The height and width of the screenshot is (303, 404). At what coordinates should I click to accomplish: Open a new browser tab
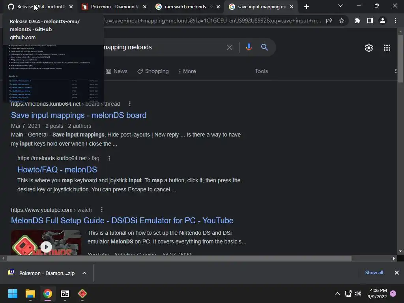click(x=306, y=7)
